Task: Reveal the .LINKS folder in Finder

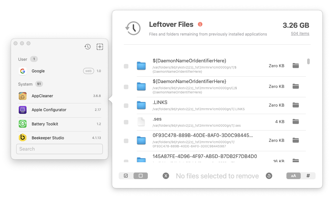Action: (x=296, y=105)
